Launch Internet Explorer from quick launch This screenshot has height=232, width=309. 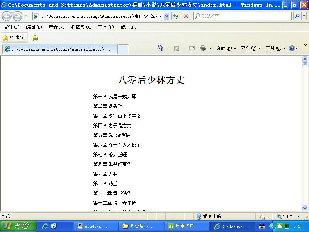pos(45,226)
